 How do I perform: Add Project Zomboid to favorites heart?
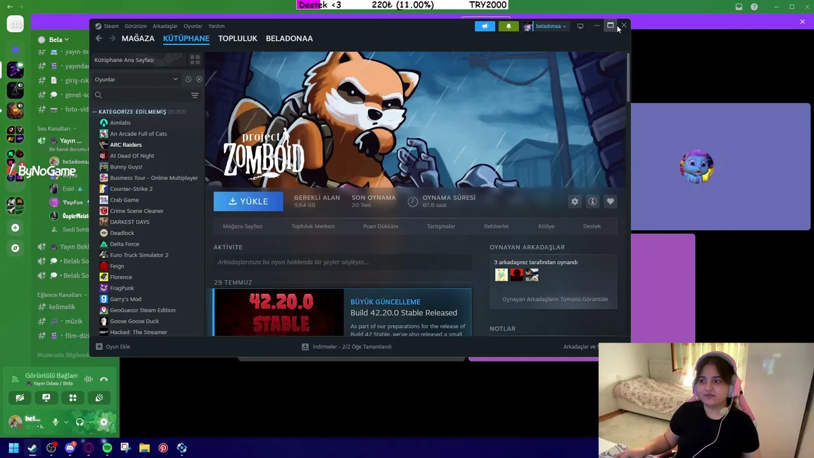point(610,202)
